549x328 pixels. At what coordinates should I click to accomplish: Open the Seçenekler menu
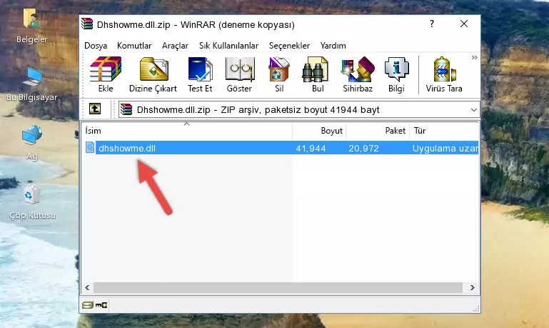coord(289,46)
